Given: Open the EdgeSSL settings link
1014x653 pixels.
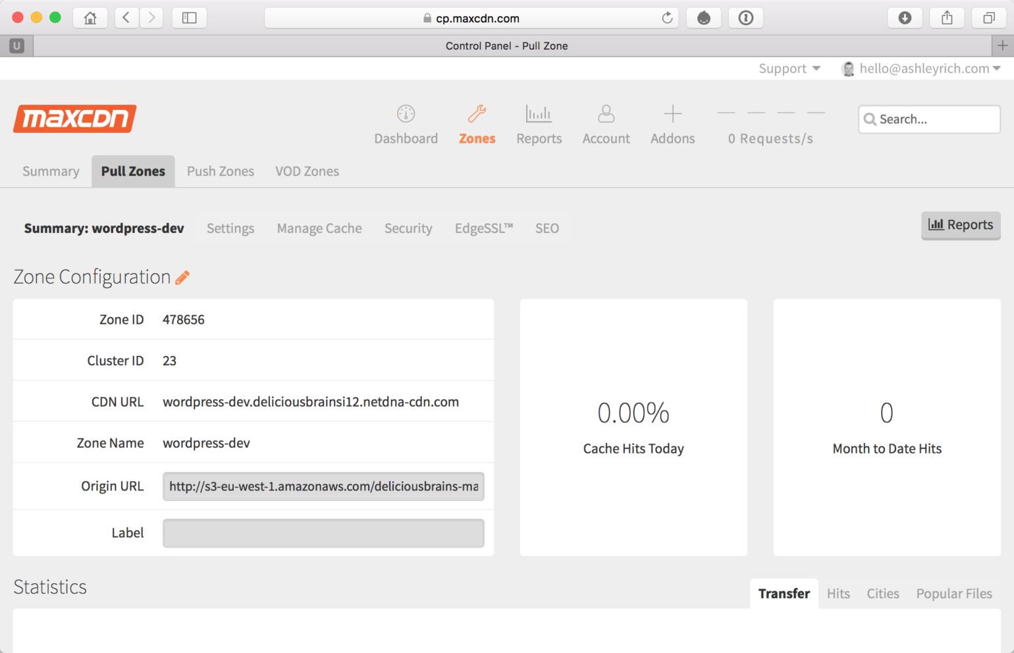Looking at the screenshot, I should [x=484, y=228].
